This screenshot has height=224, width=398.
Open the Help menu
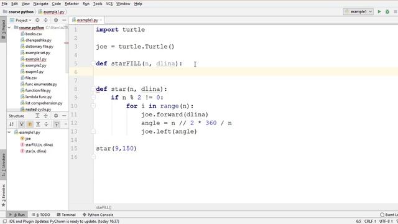tap(138, 4)
